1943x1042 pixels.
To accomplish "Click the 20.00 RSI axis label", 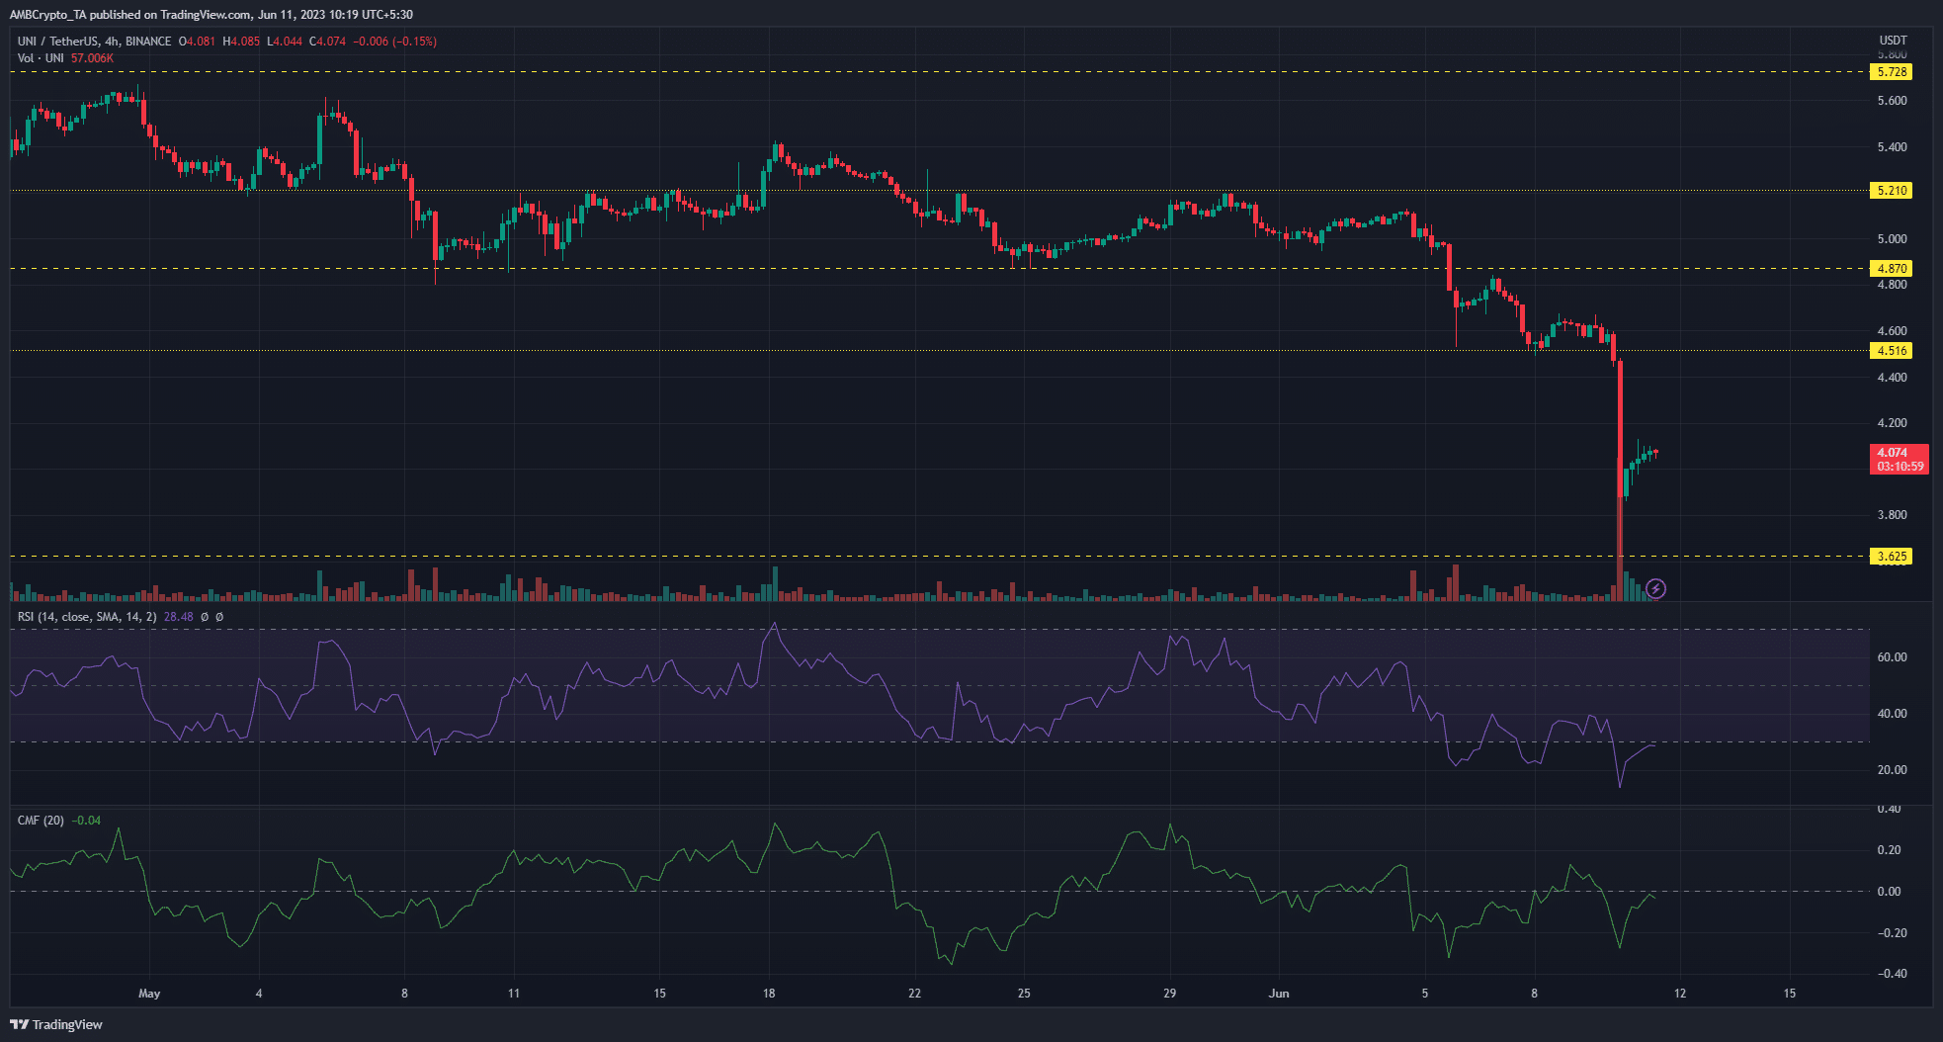I will coord(1892,770).
